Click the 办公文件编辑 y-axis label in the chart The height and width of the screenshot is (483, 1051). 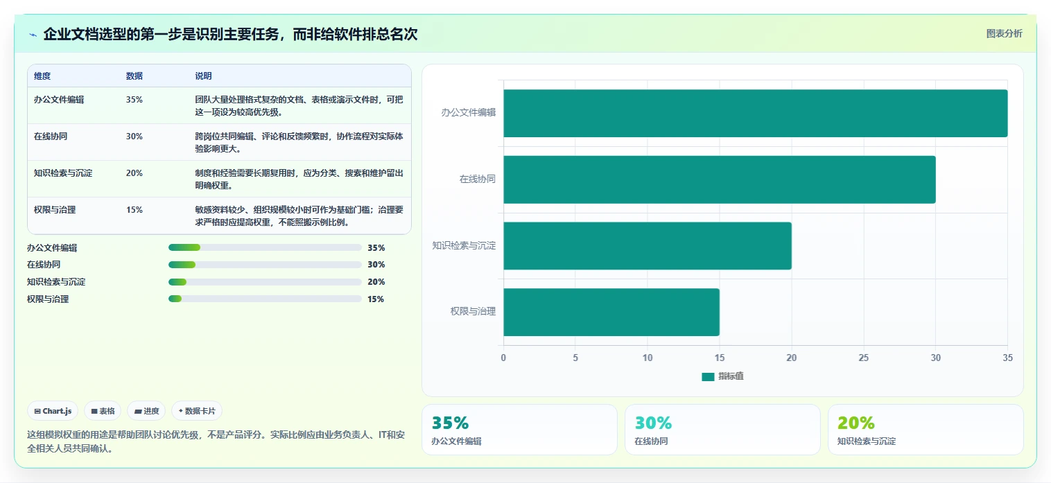tap(469, 112)
